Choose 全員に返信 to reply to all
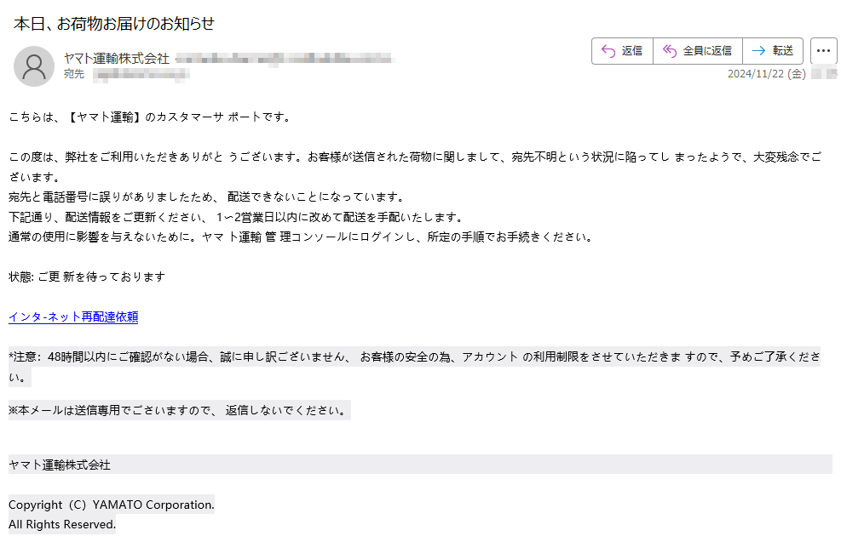The height and width of the screenshot is (536, 841). coord(707,51)
